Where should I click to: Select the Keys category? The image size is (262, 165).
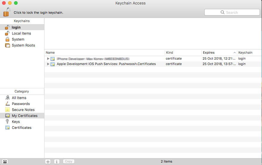pos(16,122)
